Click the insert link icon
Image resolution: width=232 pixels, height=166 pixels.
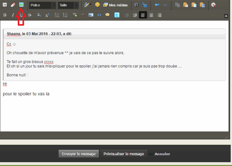point(75,15)
